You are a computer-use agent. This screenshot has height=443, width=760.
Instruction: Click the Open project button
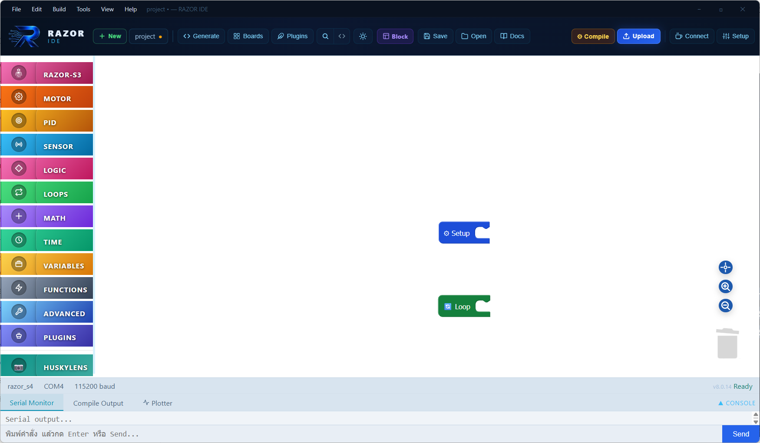[474, 36]
